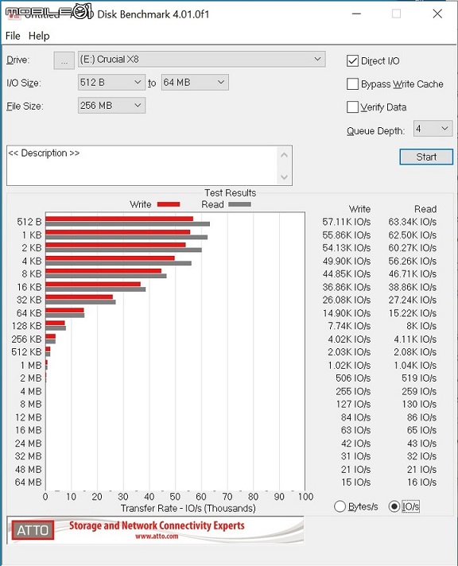Enable the Verify Data checkbox

pyautogui.click(x=352, y=107)
